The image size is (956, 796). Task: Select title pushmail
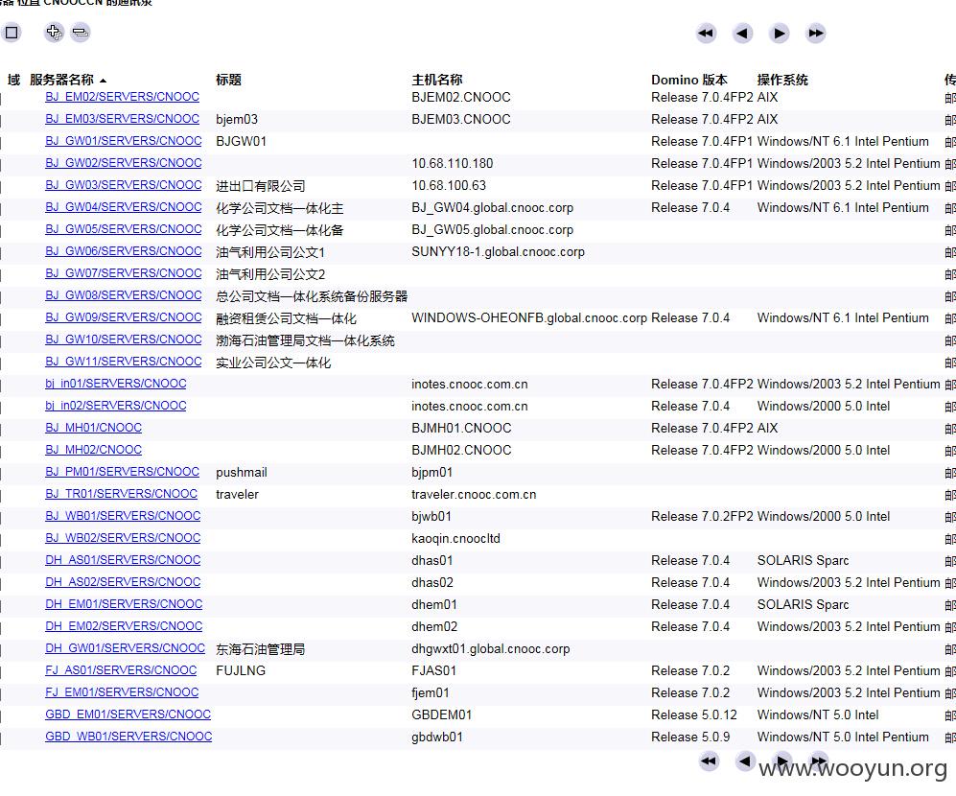coord(242,473)
